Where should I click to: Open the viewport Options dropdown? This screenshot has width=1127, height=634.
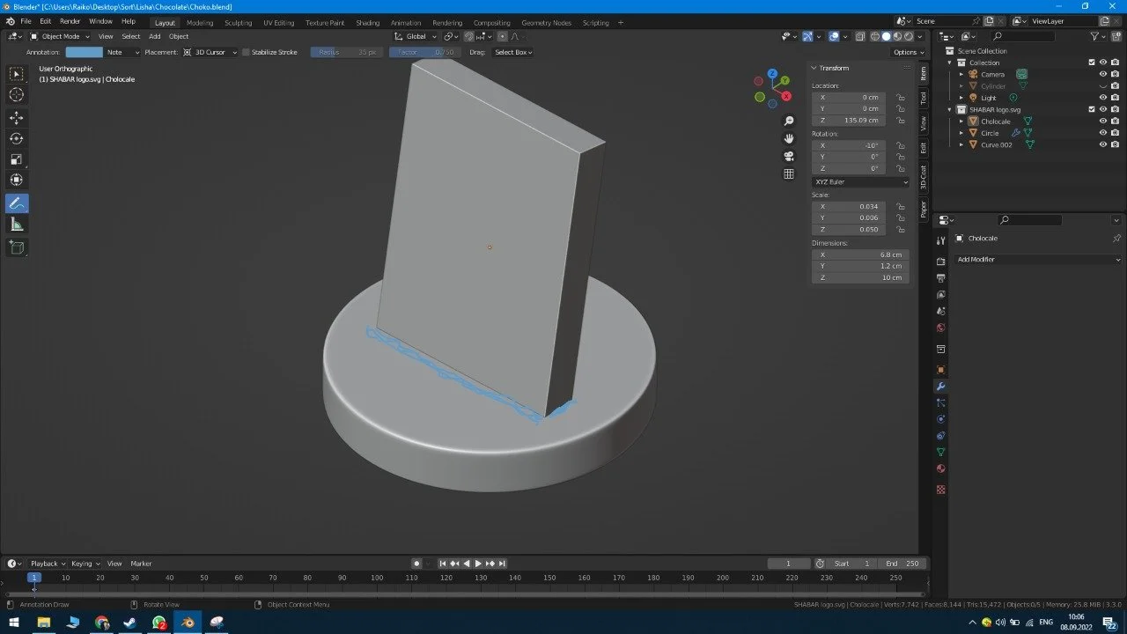click(x=908, y=52)
